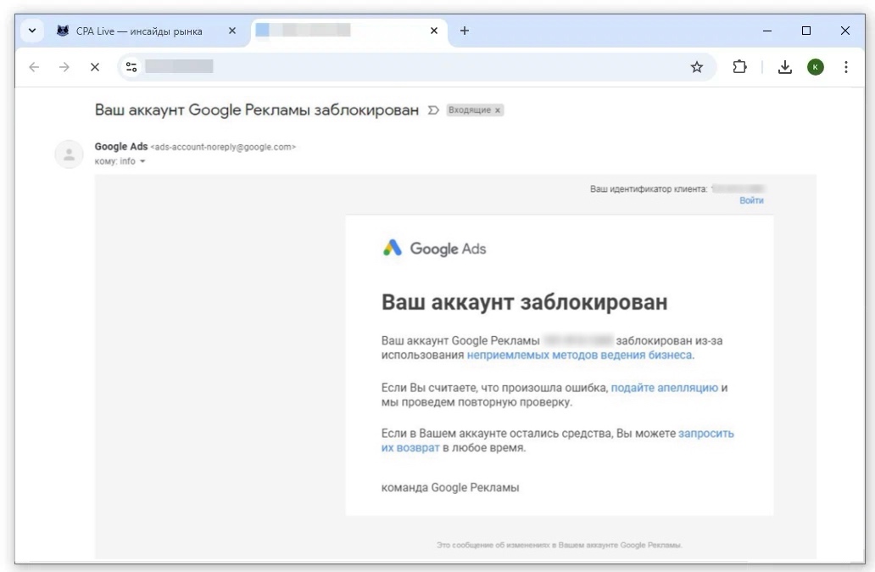Toggle the importance marker next to subject
The image size is (875, 572).
point(433,110)
